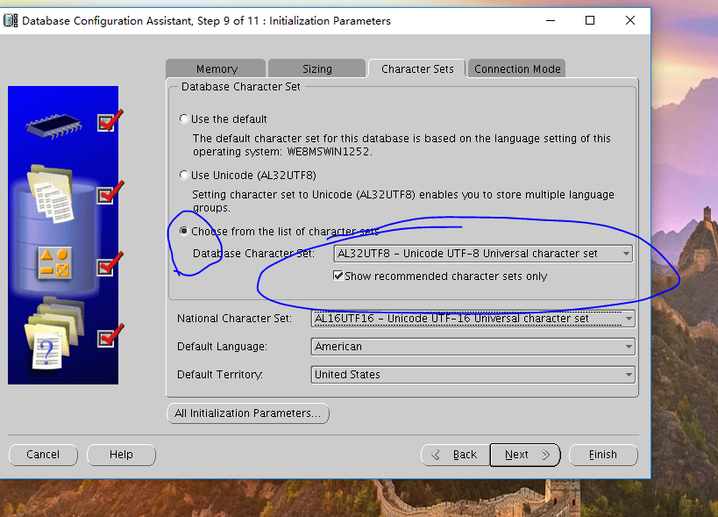Screen dimensions: 718x517
Task: Click the red checkmark beside shapes icon
Action: (x=110, y=264)
